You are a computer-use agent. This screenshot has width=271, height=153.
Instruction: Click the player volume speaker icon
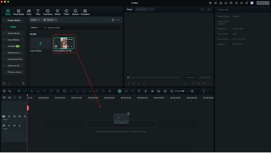coord(204,83)
